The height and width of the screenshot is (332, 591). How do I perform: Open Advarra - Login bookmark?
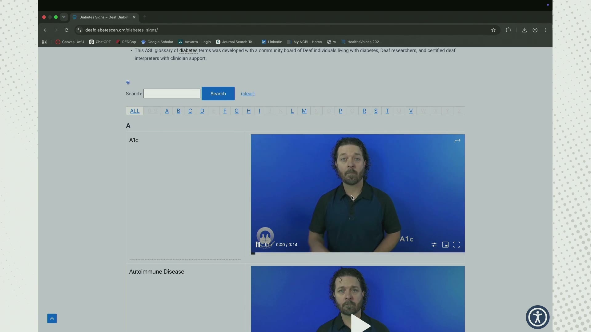coord(195,42)
